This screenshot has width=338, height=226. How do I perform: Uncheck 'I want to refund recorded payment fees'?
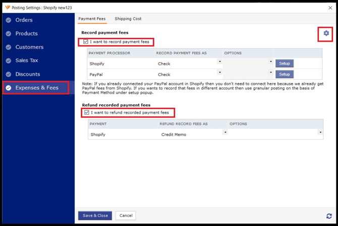(87, 113)
